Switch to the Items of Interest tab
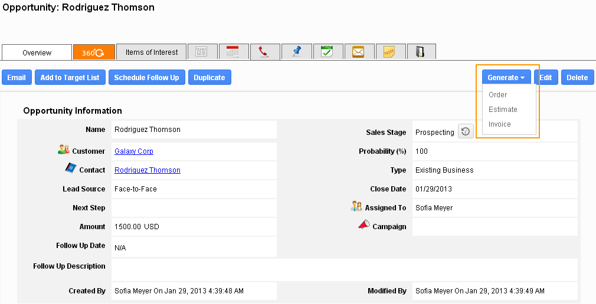The height and width of the screenshot is (304, 596). (152, 52)
